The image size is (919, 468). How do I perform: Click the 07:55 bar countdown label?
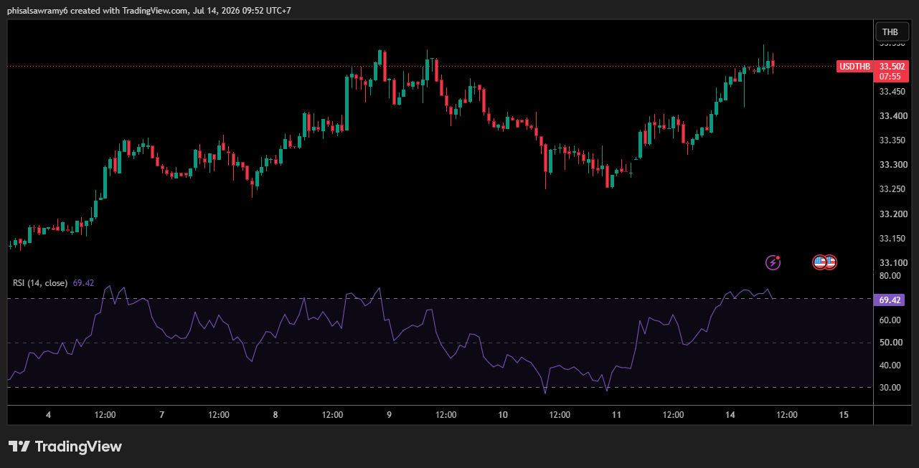coord(892,77)
